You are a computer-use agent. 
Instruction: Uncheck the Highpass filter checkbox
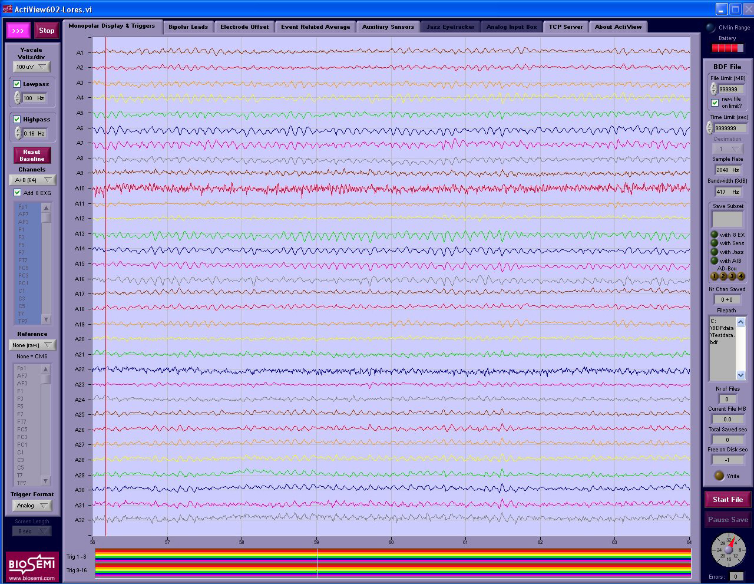17,119
